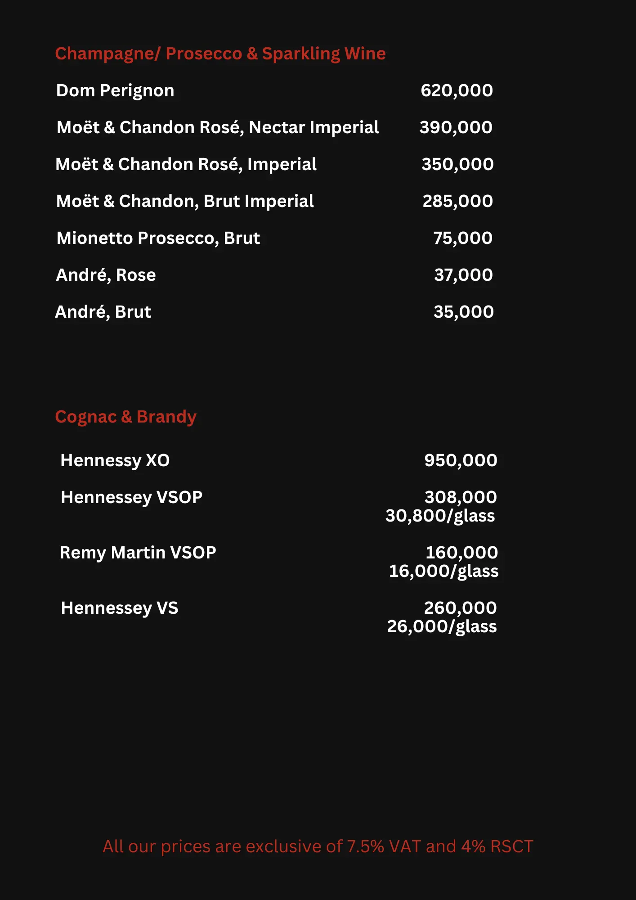
Task: Select the 950,000 price
Action: click(461, 461)
